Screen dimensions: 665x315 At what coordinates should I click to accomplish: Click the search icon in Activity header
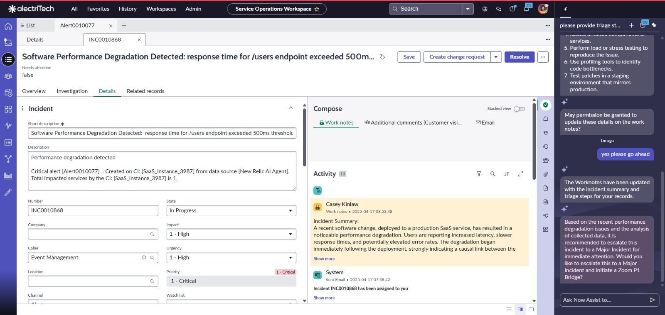click(493, 174)
